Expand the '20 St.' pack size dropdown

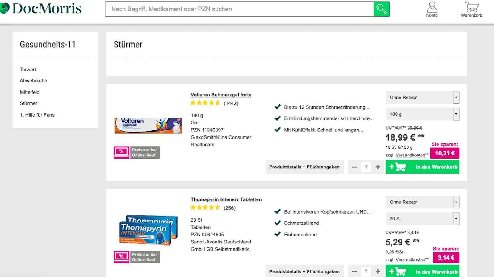coord(422,219)
